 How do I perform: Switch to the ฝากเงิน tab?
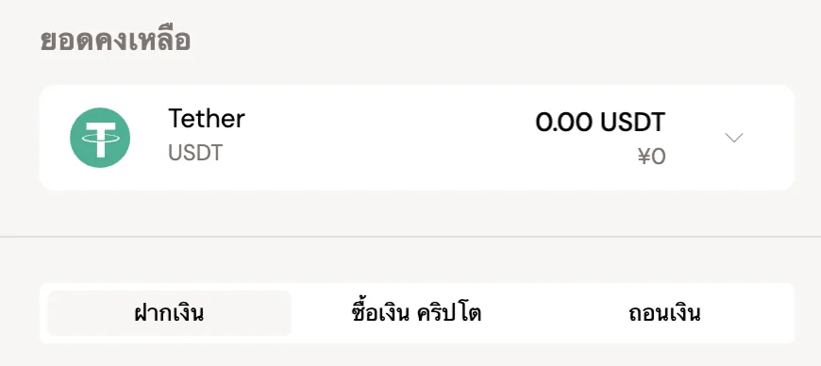pos(169,313)
